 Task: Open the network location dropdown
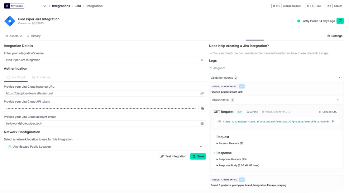point(105,147)
